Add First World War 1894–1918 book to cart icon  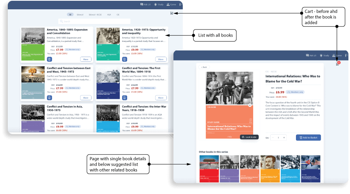tap(124, 98)
